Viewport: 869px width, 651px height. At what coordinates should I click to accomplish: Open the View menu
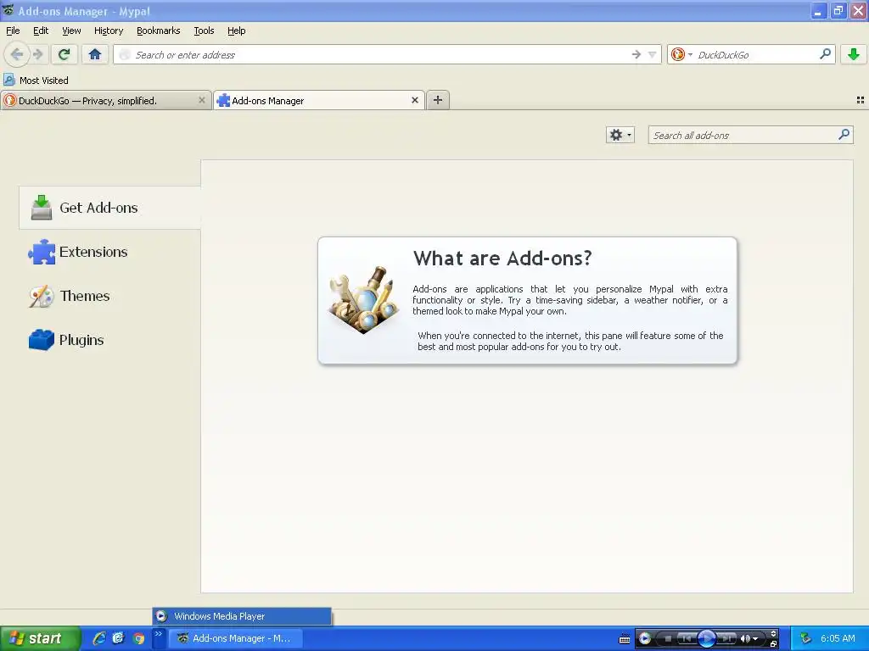pos(71,31)
